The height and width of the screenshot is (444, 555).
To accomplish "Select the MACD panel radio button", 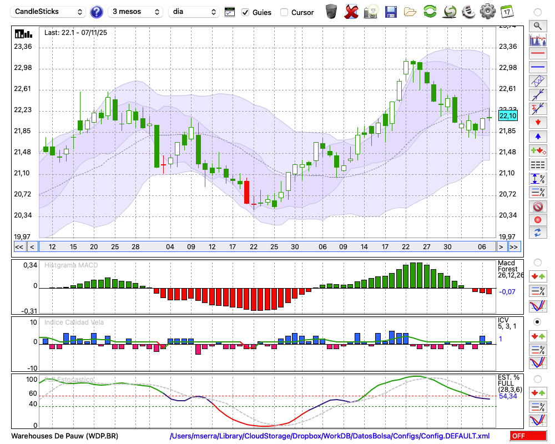I will tap(537, 262).
